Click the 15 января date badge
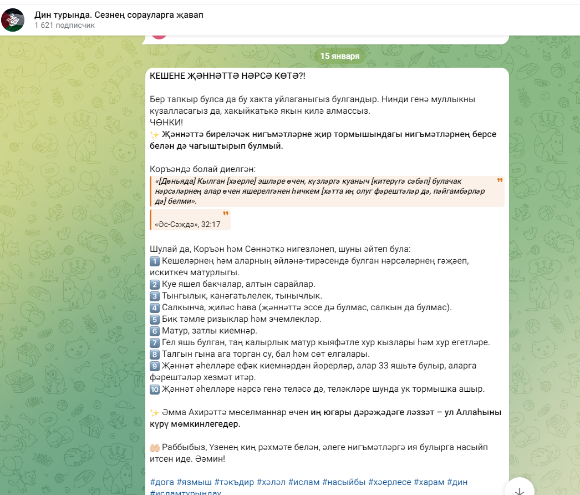This screenshot has width=580, height=495. tap(339, 56)
